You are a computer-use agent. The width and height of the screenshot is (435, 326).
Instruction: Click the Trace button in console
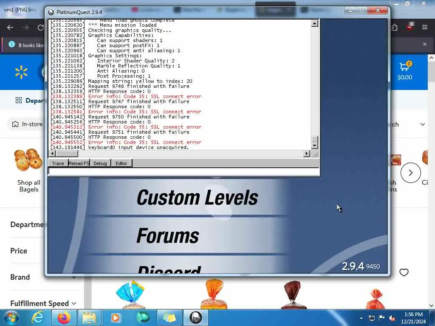pyautogui.click(x=58, y=163)
